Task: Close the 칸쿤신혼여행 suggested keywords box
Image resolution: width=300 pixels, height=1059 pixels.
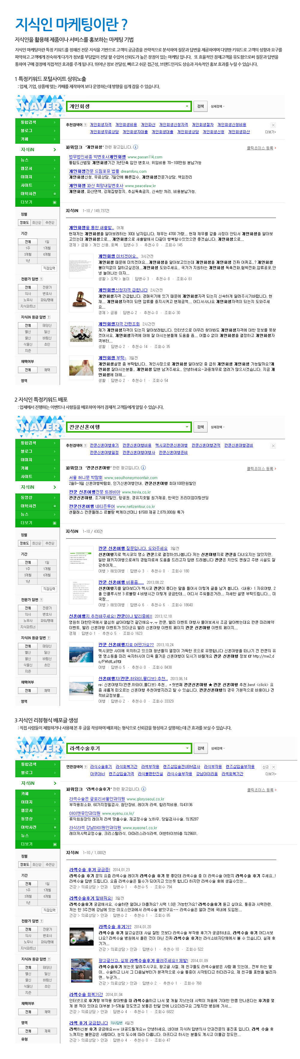Action: point(273,445)
